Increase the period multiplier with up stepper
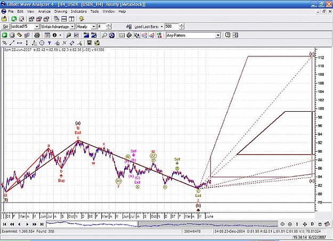This screenshot has height=241, width=333. coord(109,25)
